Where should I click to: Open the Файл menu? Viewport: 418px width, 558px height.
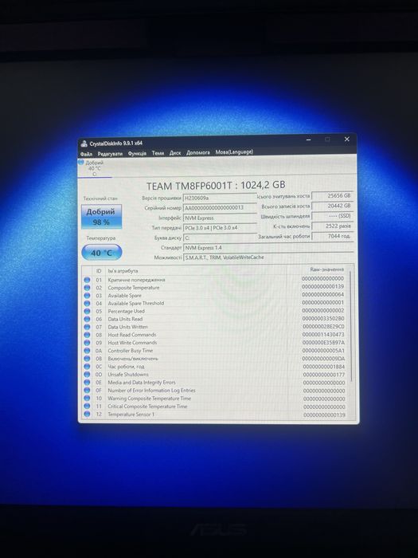tap(86, 154)
